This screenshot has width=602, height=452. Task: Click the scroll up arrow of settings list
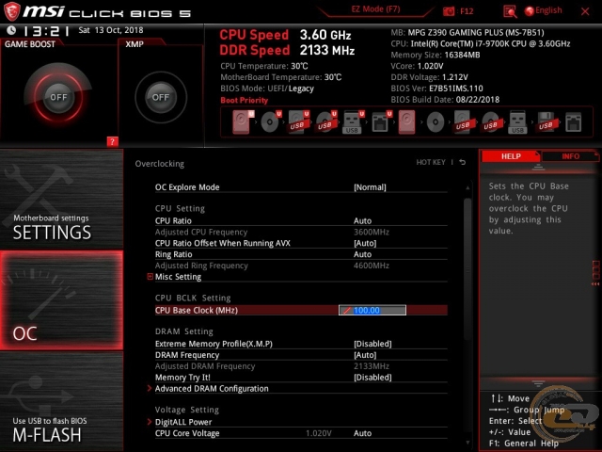(x=467, y=188)
